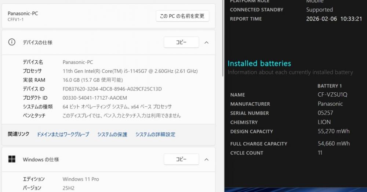Click report time '2026-02-06 10:33:21'
Viewport: 367px width, 192px height.
click(x=334, y=19)
